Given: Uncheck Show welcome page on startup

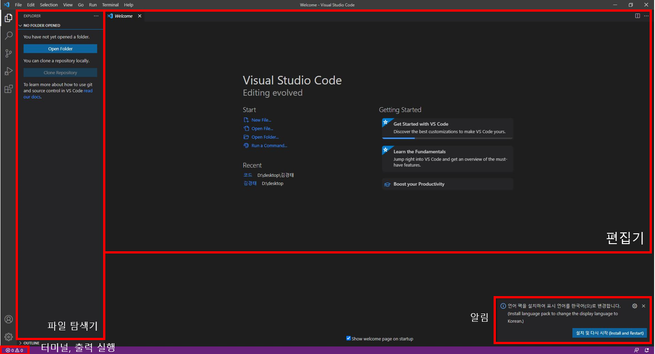Looking at the screenshot, I should [x=348, y=338].
